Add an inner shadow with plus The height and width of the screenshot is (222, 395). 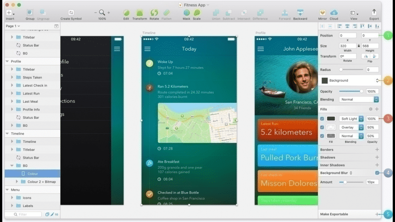(377, 165)
